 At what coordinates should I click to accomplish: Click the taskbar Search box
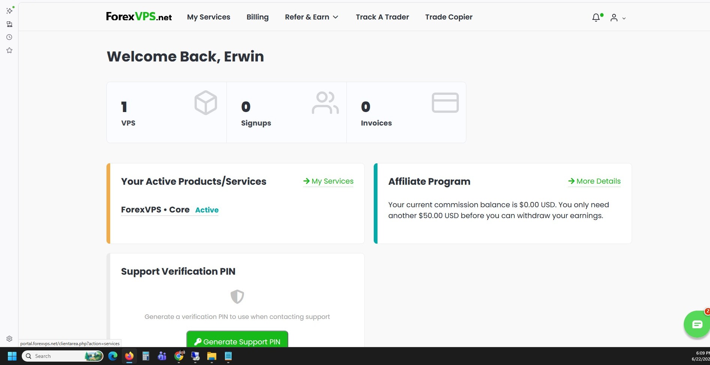pyautogui.click(x=63, y=356)
